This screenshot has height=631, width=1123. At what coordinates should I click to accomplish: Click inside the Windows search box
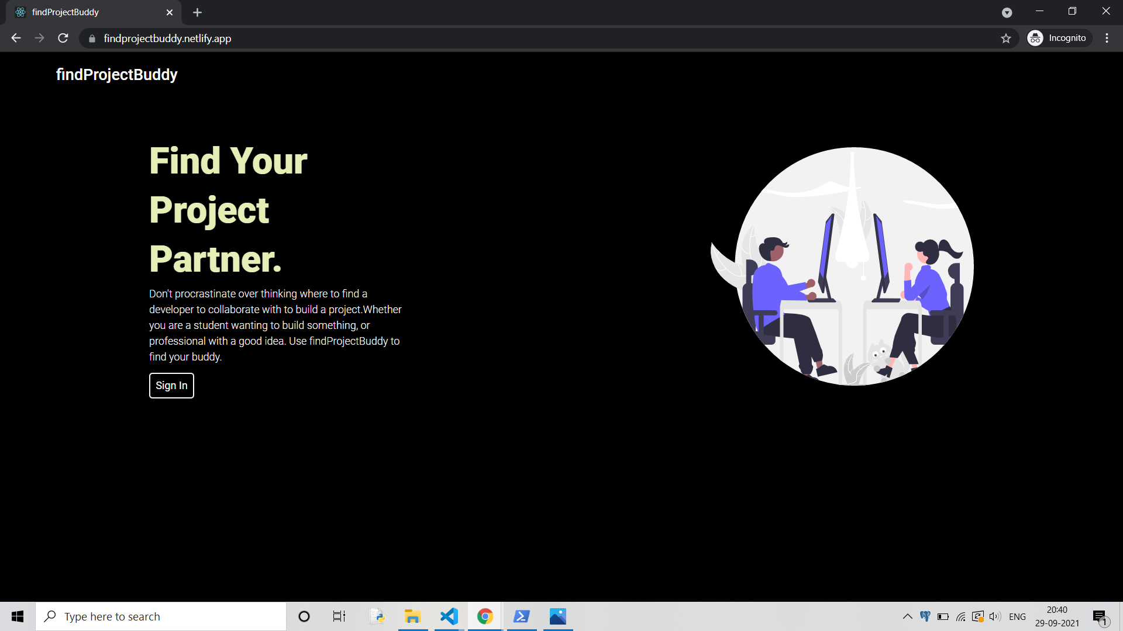161,616
